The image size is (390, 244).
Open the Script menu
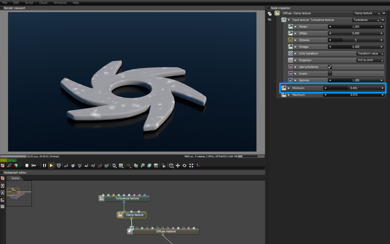[x=29, y=3]
